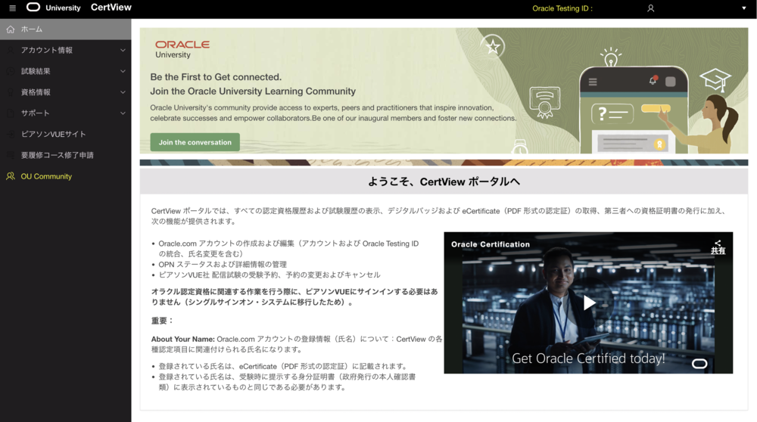The height and width of the screenshot is (422, 757).
Task: Click the 'OPN ステータスおよび詳細情報の管理' bullet
Action: tap(223, 264)
